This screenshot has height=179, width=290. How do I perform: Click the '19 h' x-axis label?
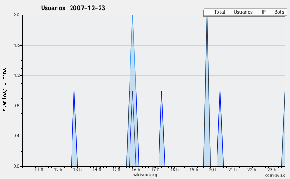click(x=194, y=169)
